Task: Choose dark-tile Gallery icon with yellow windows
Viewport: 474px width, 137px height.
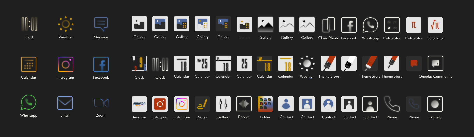Action: 223,24
